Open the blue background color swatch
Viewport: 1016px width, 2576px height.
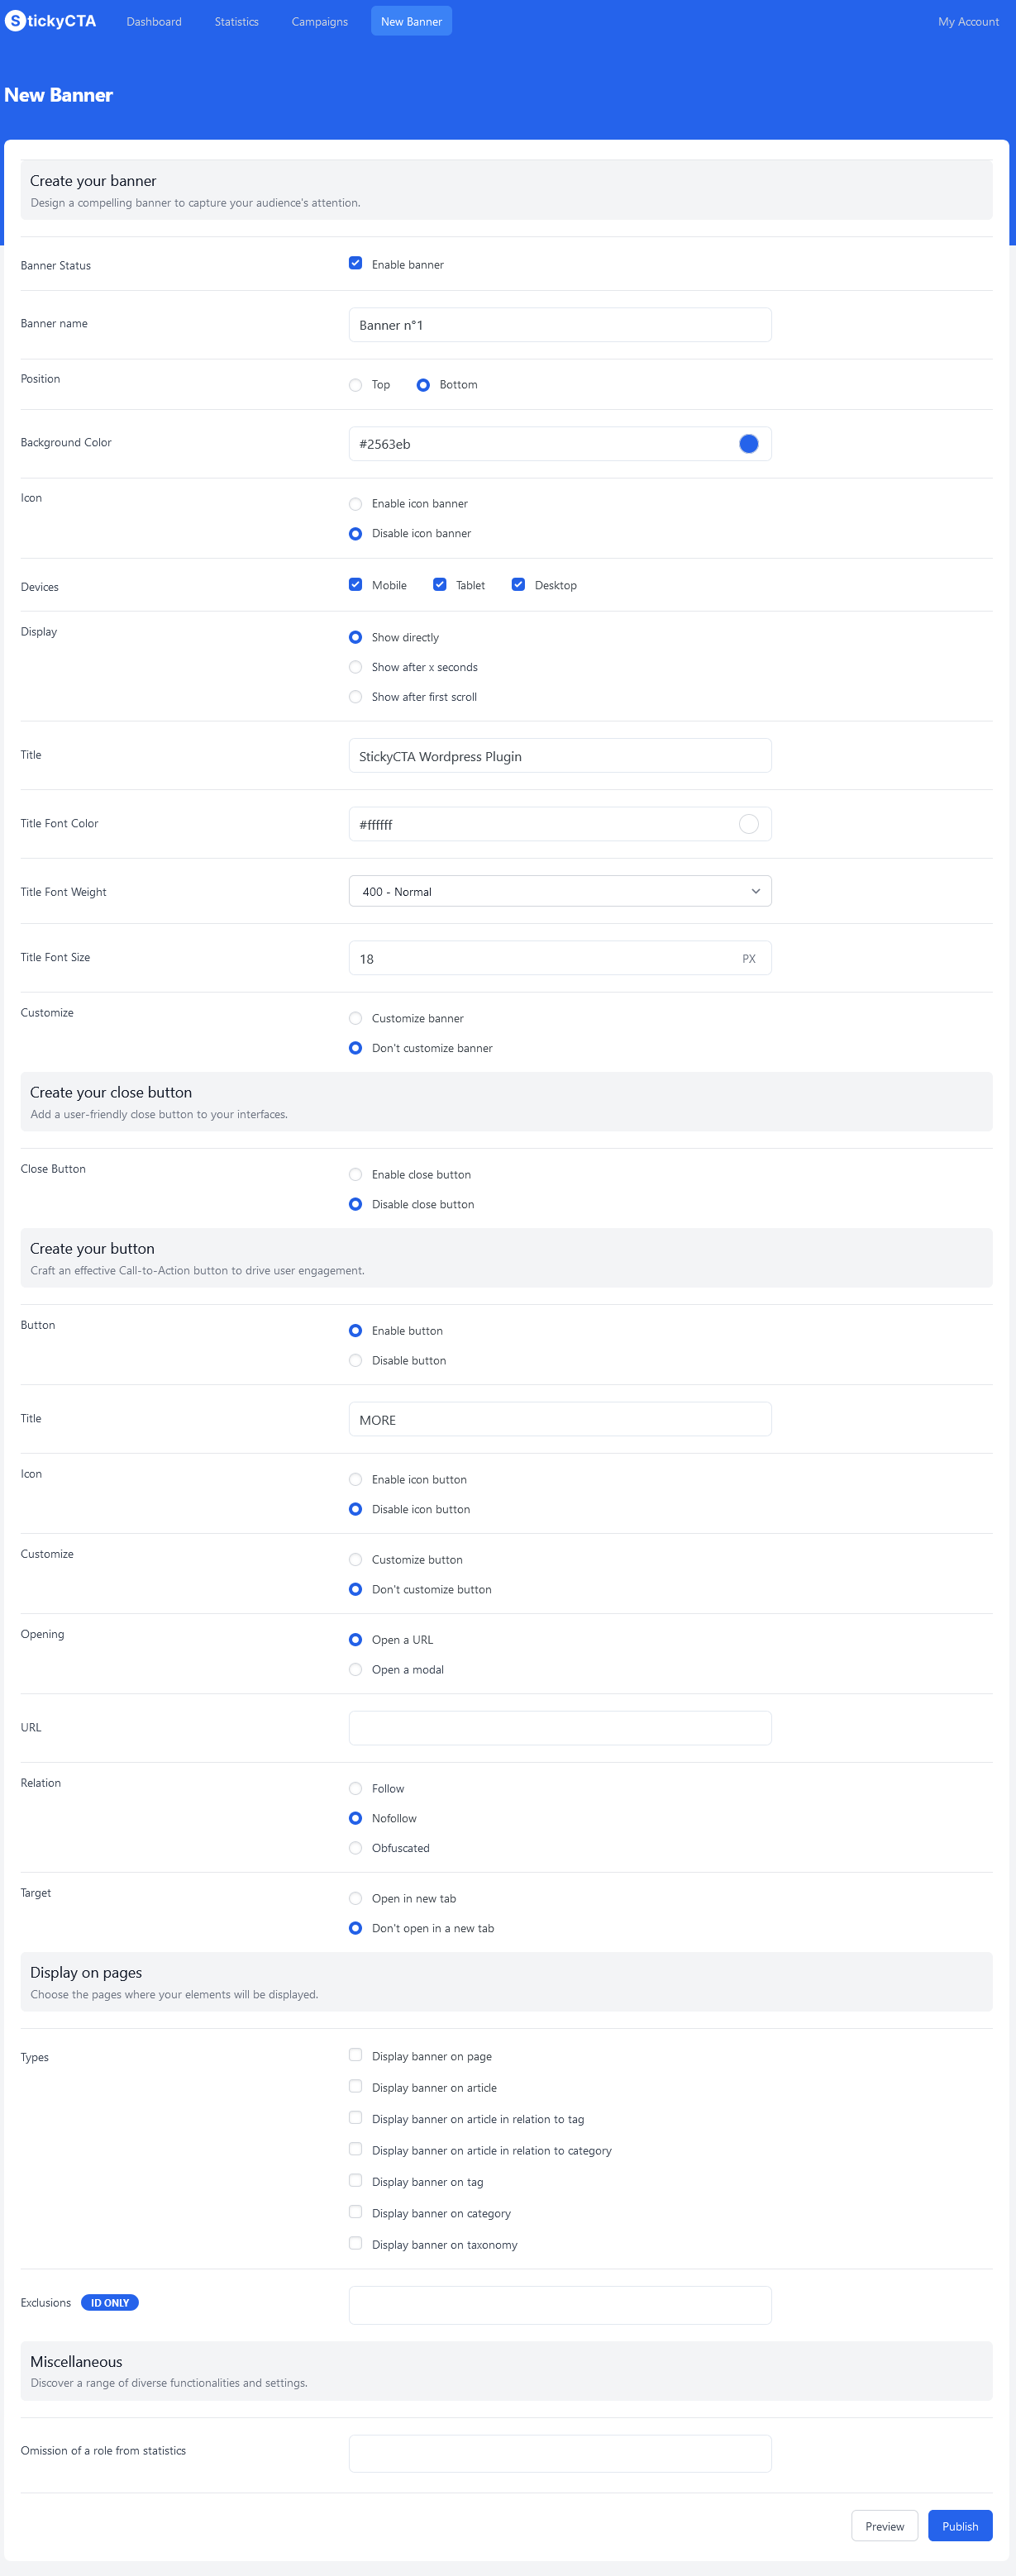tap(748, 444)
